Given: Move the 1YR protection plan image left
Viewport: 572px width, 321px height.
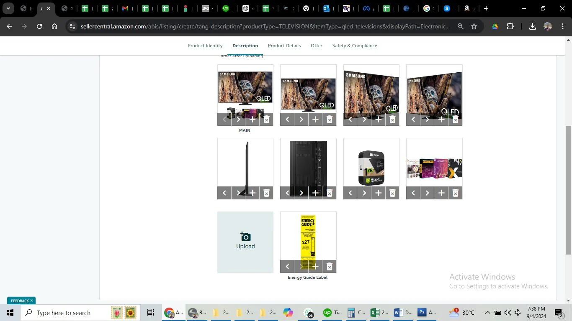Looking at the screenshot, I should 350,193.
